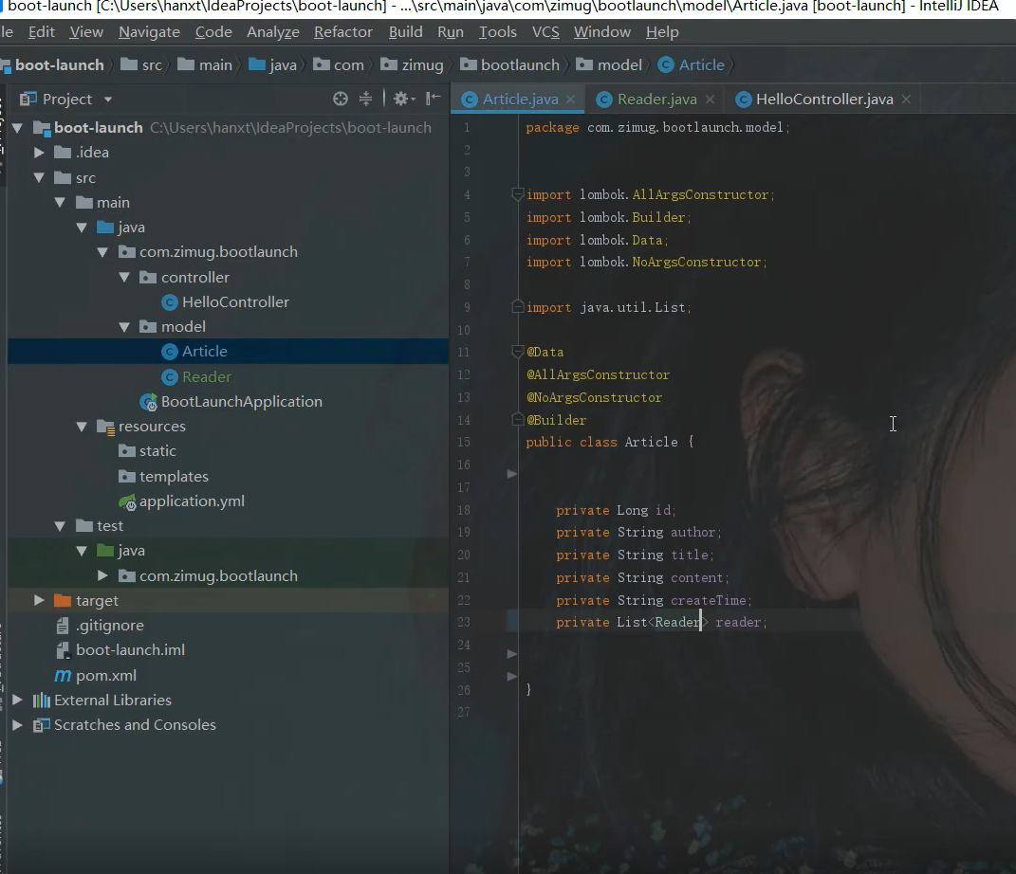Select application.yml file
This screenshot has height=874, width=1016.
tap(191, 501)
